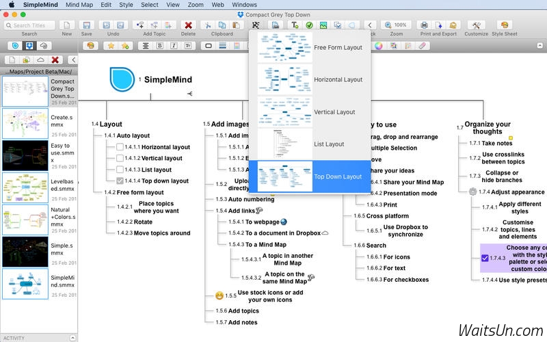This screenshot has width=547, height=342.
Task: Click the text label T icon
Action: 295,25
